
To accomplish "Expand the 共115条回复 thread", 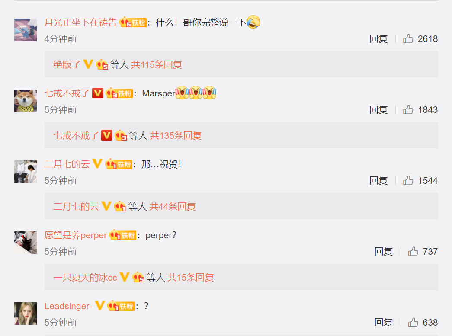I will coord(157,64).
